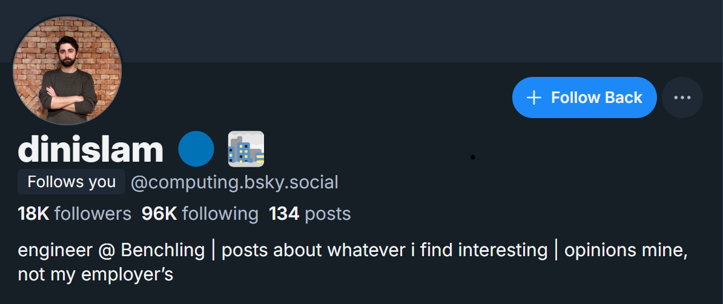
Task: Click "not my employer's" bio line
Action: pos(96,274)
